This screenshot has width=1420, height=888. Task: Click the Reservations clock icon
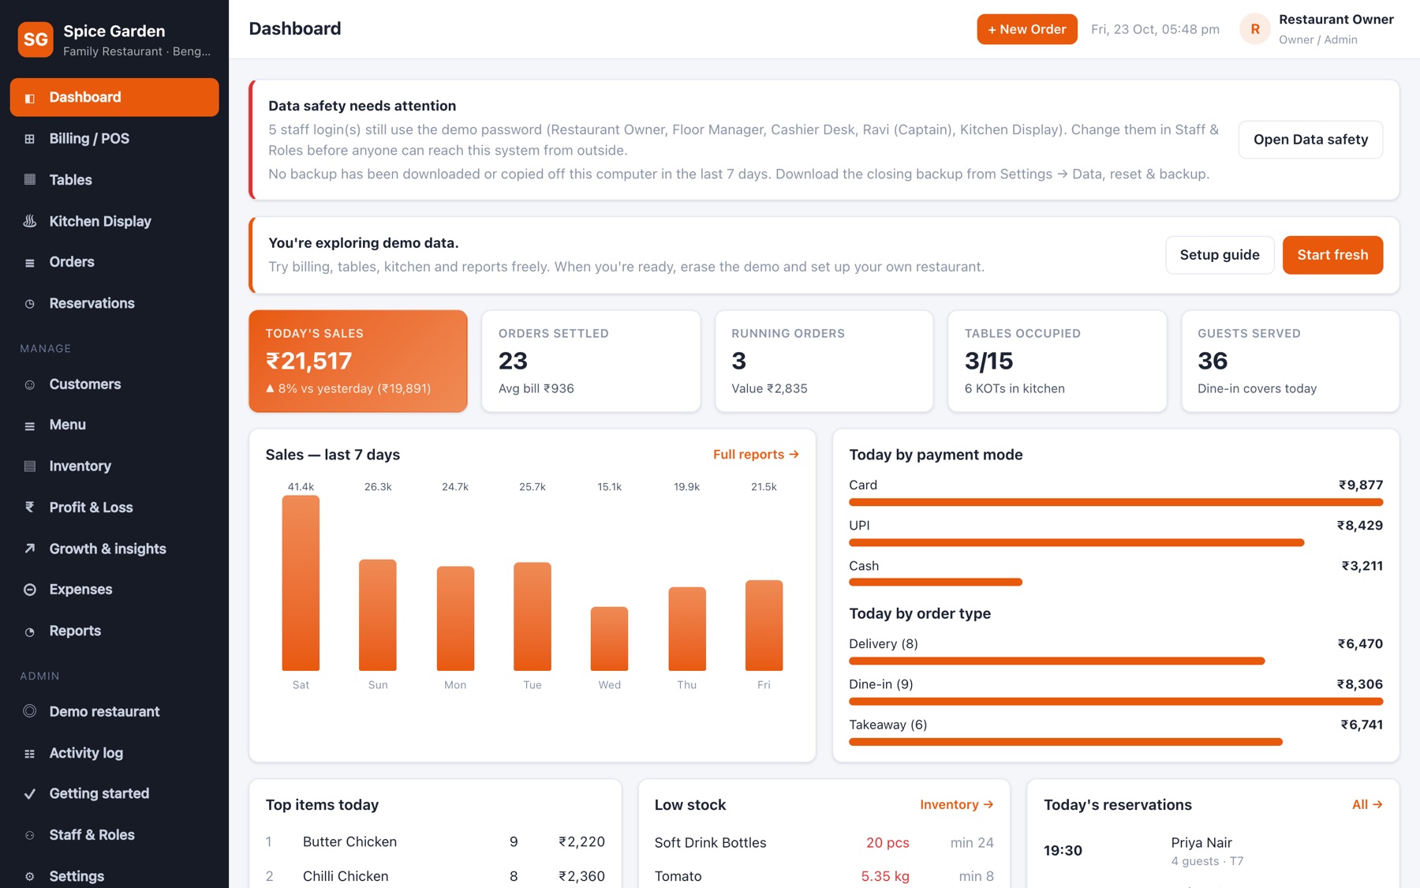(30, 304)
